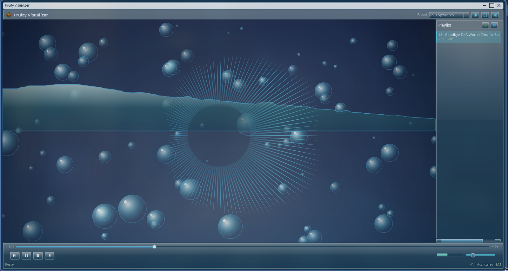Skip to the previous track
Viewport: 508px width, 271px height.
click(15, 255)
